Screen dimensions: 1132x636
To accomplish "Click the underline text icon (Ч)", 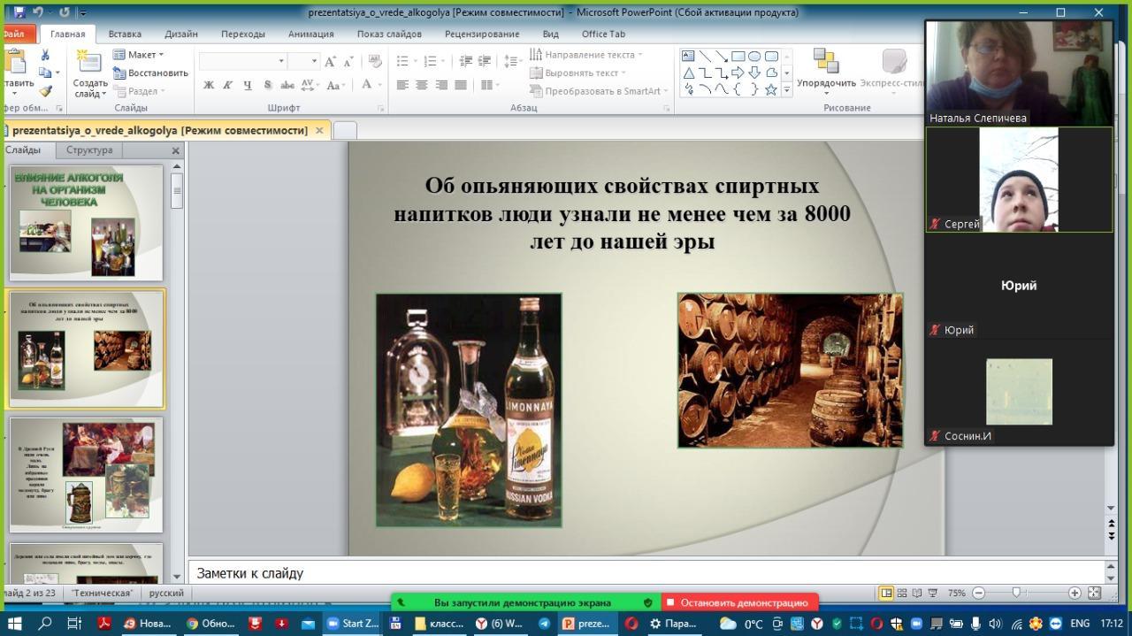I will coord(247,86).
